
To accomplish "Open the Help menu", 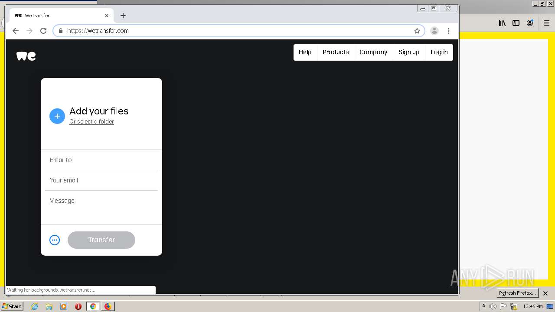I will point(305,52).
